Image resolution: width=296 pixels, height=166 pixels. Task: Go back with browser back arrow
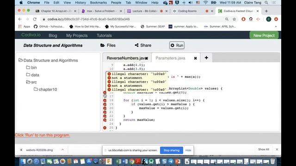coord(20,19)
